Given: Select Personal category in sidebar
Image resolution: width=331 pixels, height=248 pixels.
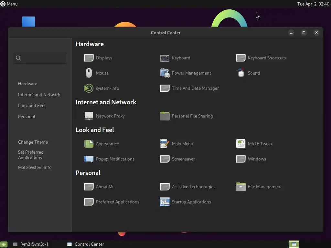Looking at the screenshot, I should [27, 117].
